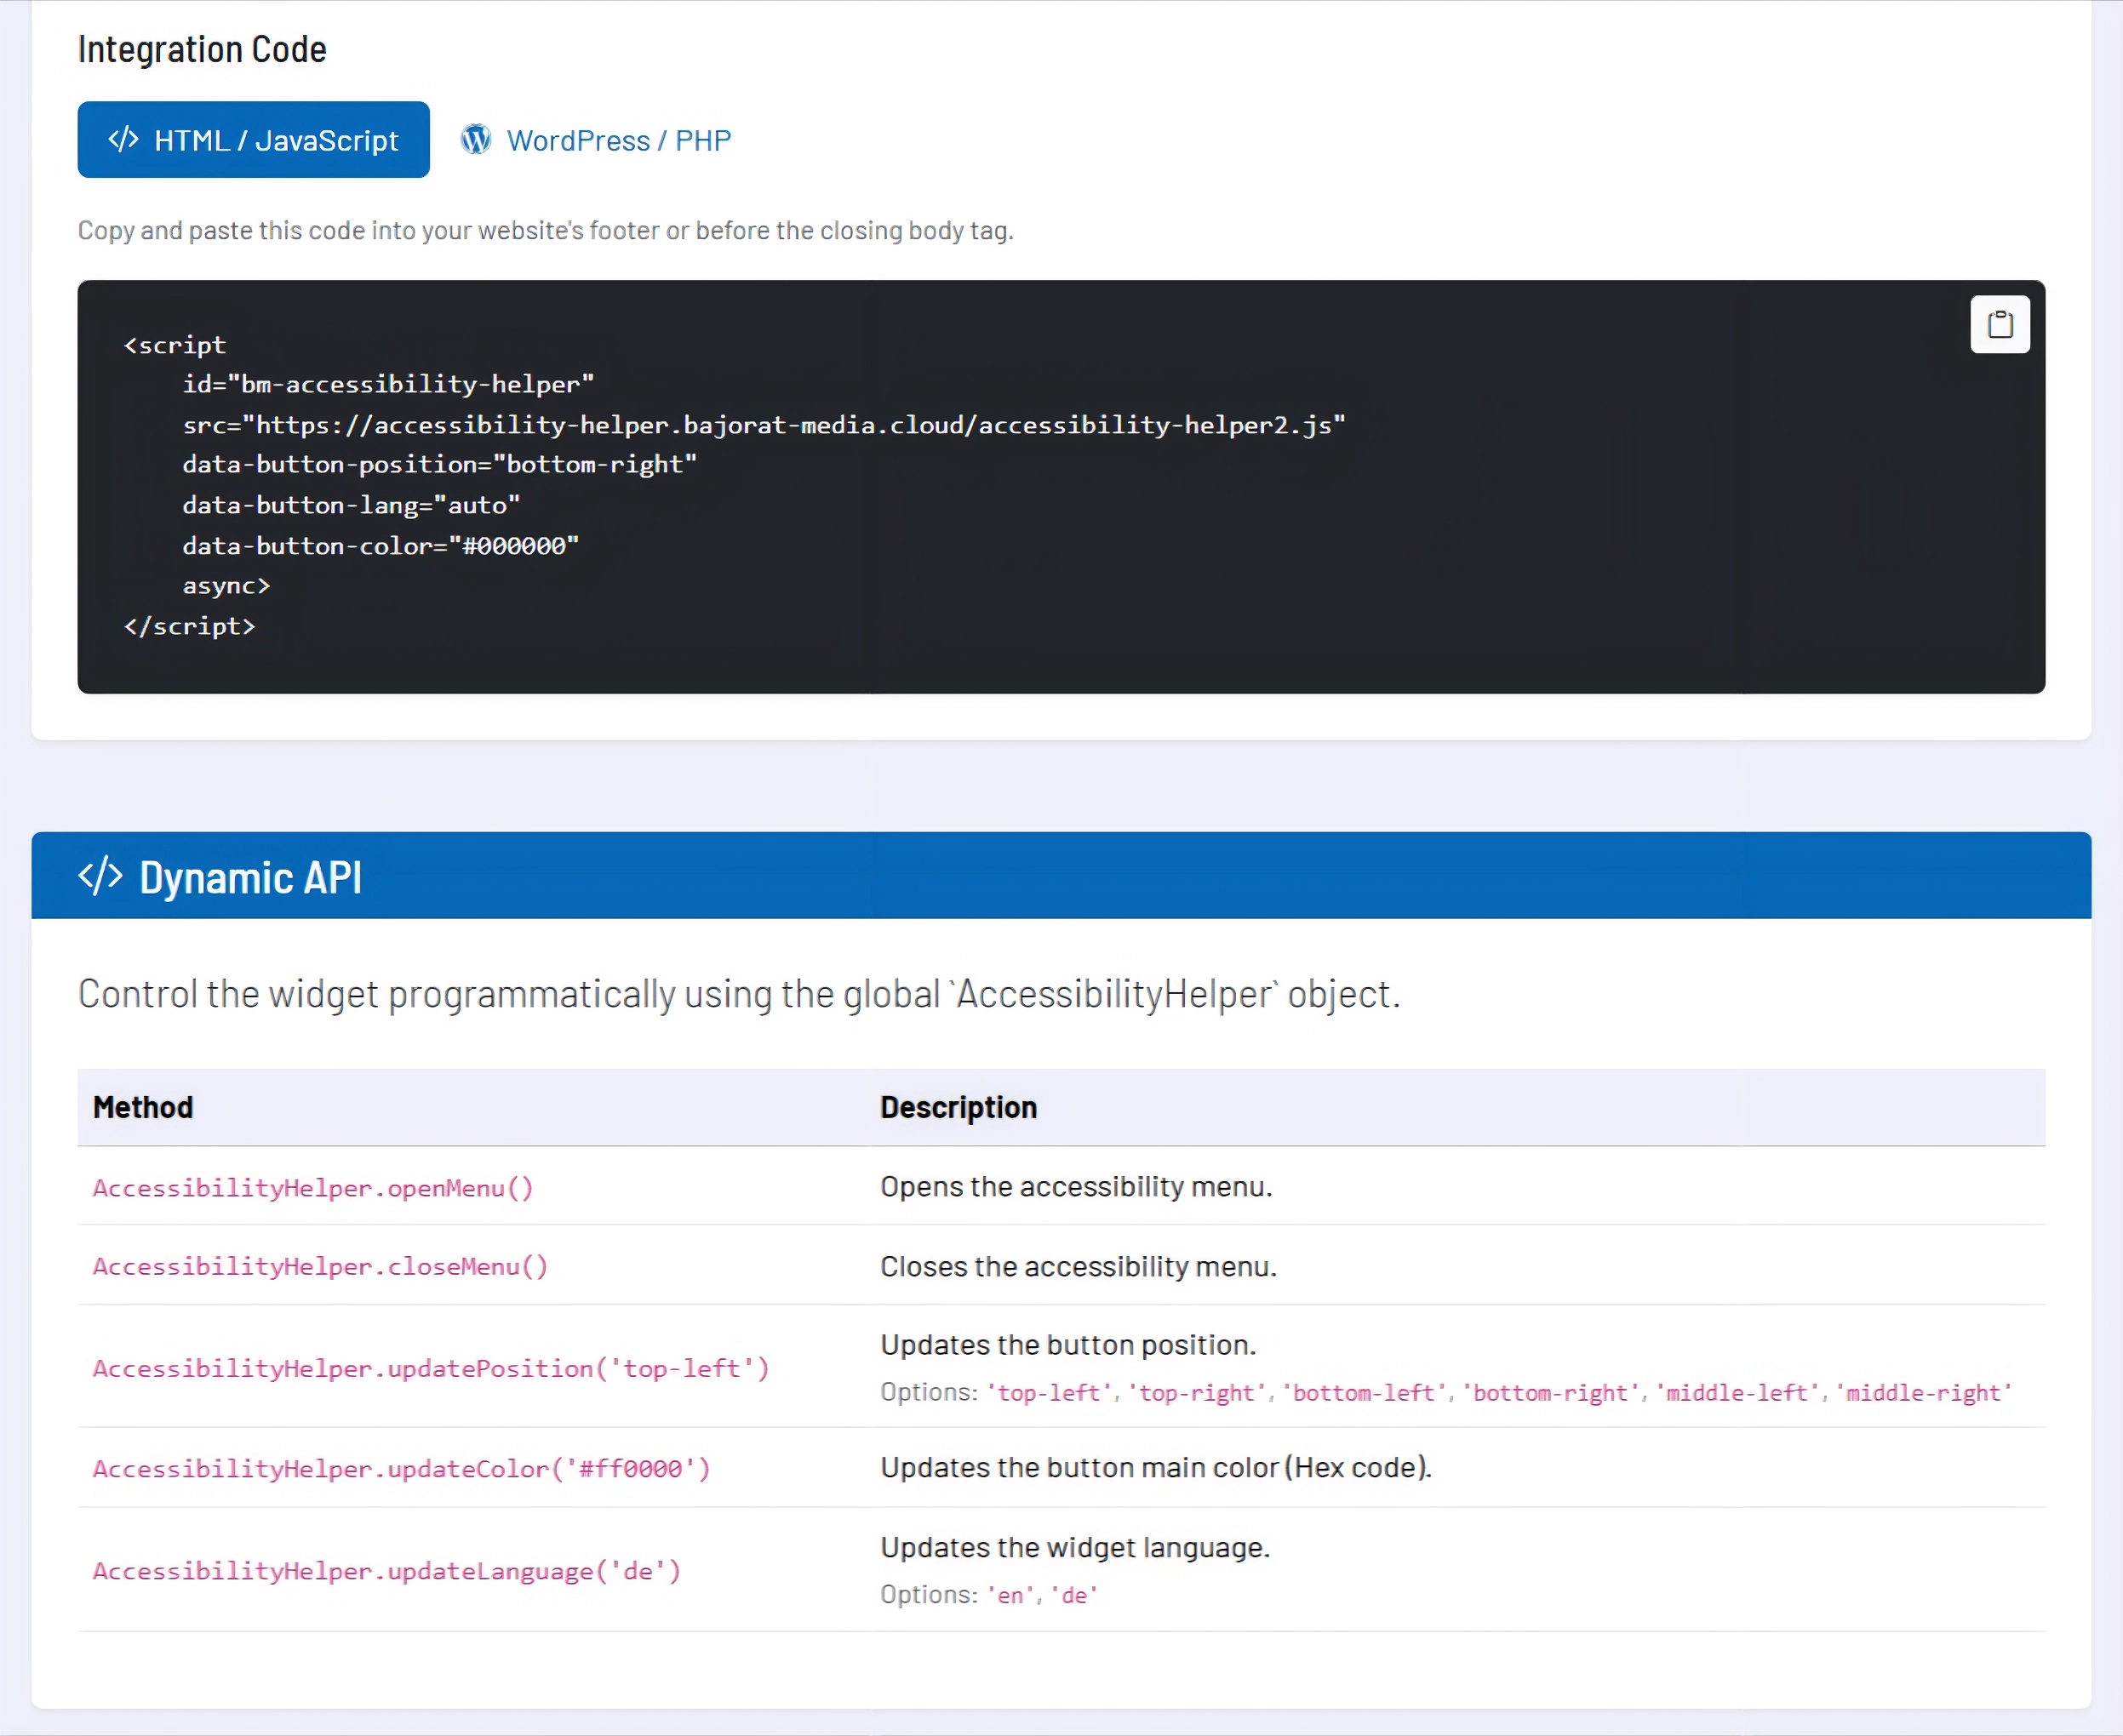Click 'Updates the widget language.' description
The width and height of the screenshot is (2123, 1736).
(1075, 1547)
